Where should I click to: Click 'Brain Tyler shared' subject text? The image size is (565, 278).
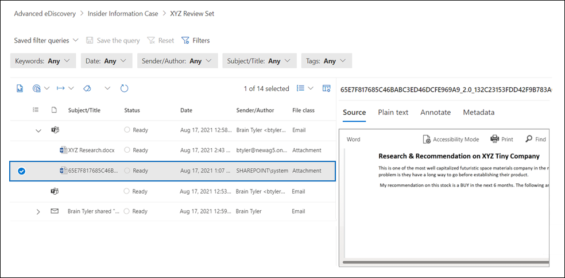94,211
